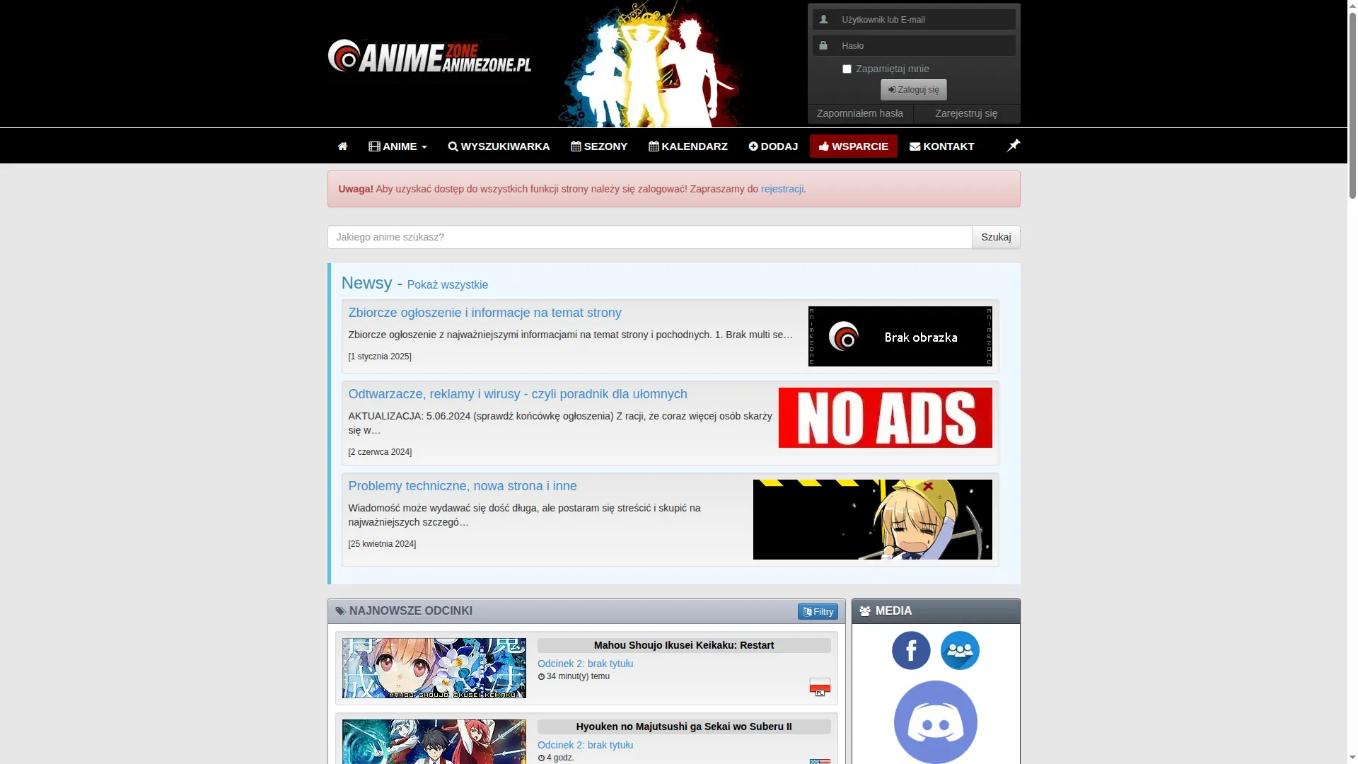Click the Zapomniałem hasła link
Image resolution: width=1358 pixels, height=764 pixels.
[x=860, y=114]
